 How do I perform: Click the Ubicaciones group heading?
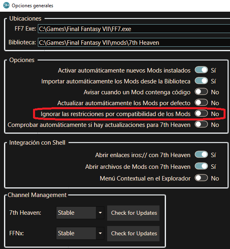[25, 19]
